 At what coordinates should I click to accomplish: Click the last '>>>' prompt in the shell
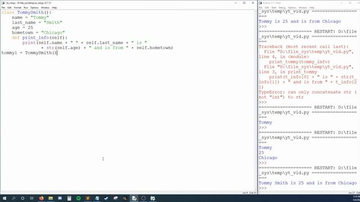(x=263, y=188)
